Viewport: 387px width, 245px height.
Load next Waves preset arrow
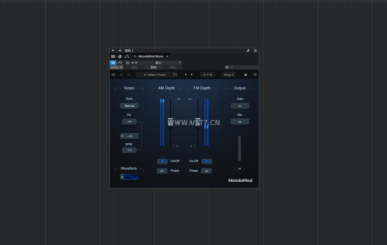192,75
